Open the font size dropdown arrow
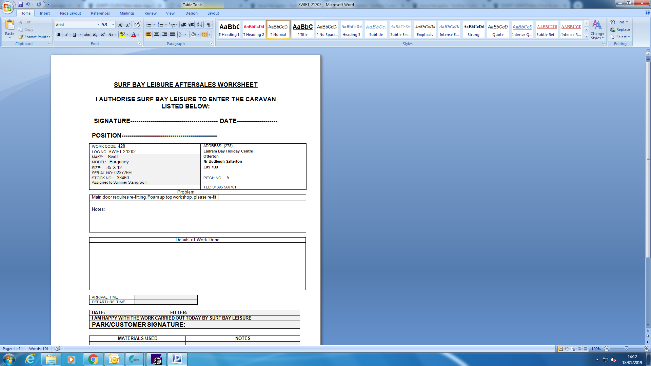The image size is (651, 366). point(113,25)
